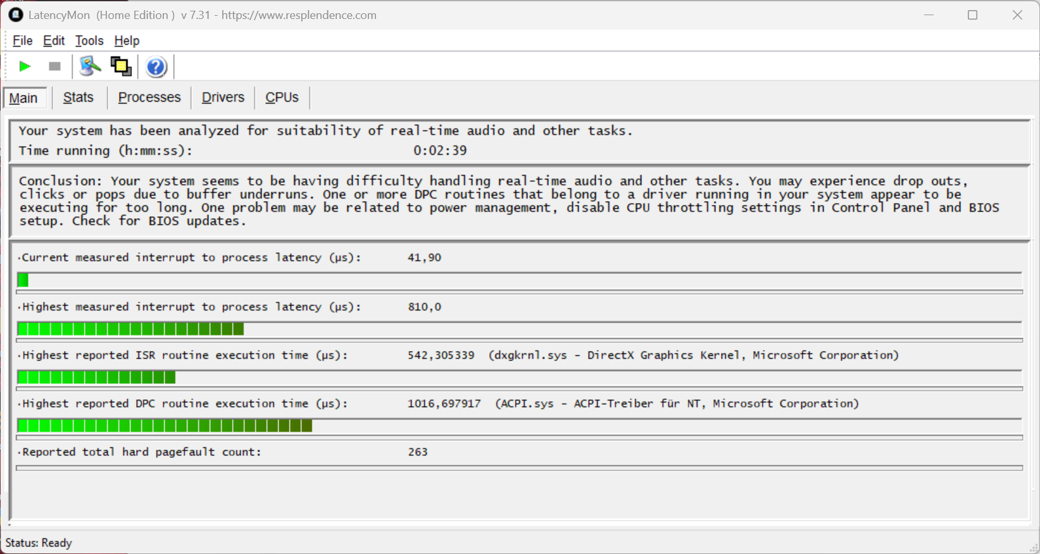This screenshot has width=1040, height=554.
Task: Click the current interrupt latency progress bar
Action: (x=519, y=280)
